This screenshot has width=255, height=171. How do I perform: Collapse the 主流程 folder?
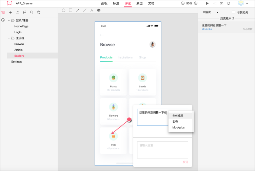[9, 38]
